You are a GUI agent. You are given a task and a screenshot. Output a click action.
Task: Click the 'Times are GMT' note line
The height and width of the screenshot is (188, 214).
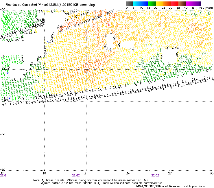(91, 180)
